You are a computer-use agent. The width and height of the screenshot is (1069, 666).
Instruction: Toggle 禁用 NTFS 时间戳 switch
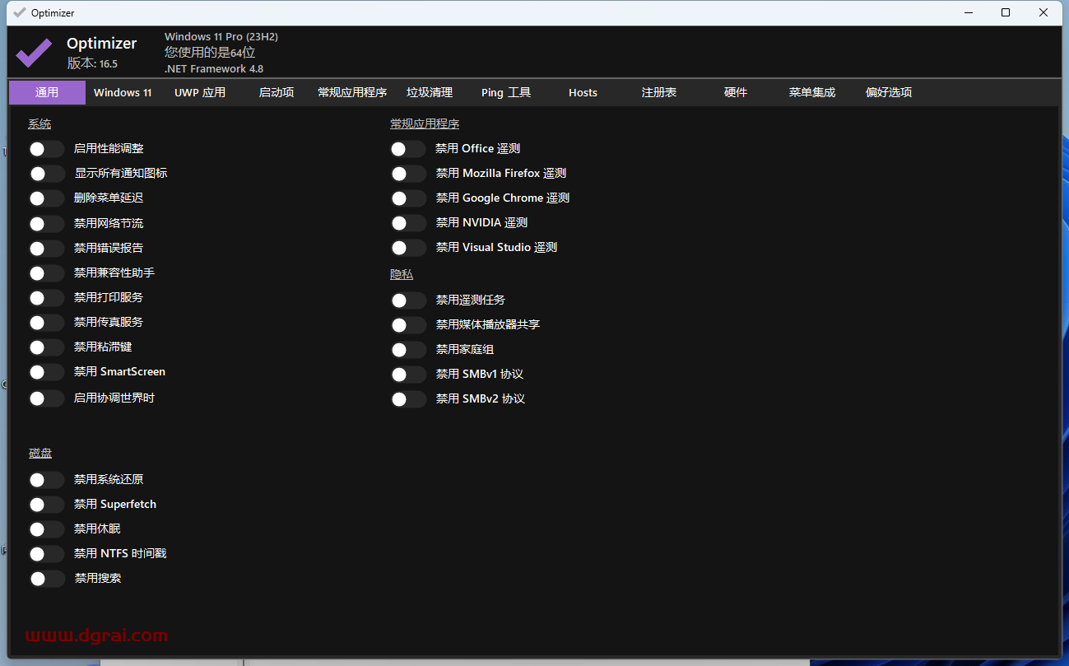46,554
